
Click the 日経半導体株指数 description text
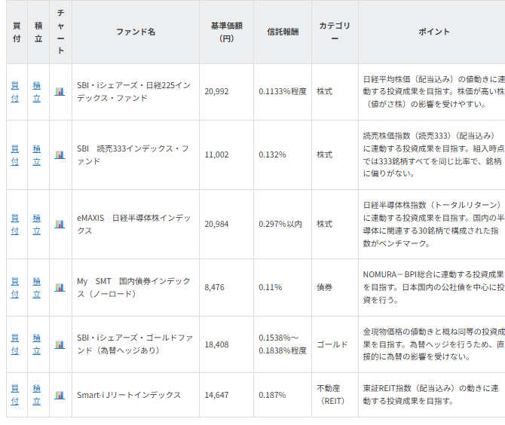pos(433,224)
